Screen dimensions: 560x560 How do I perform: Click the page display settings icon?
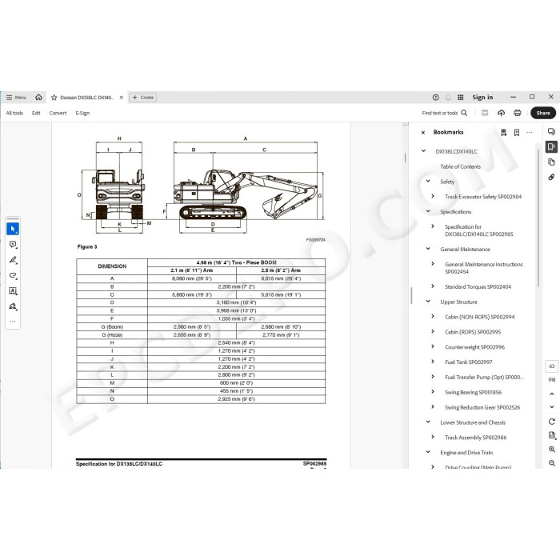pos(552,435)
